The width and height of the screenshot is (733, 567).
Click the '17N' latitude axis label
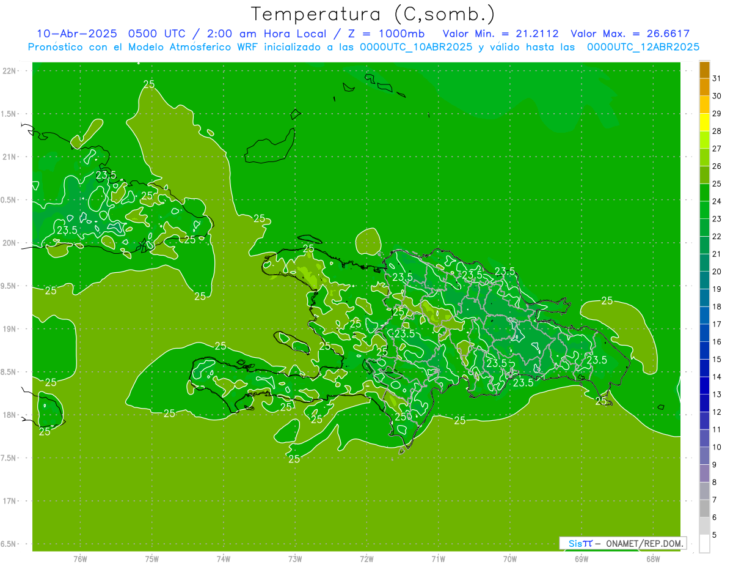coord(9,501)
